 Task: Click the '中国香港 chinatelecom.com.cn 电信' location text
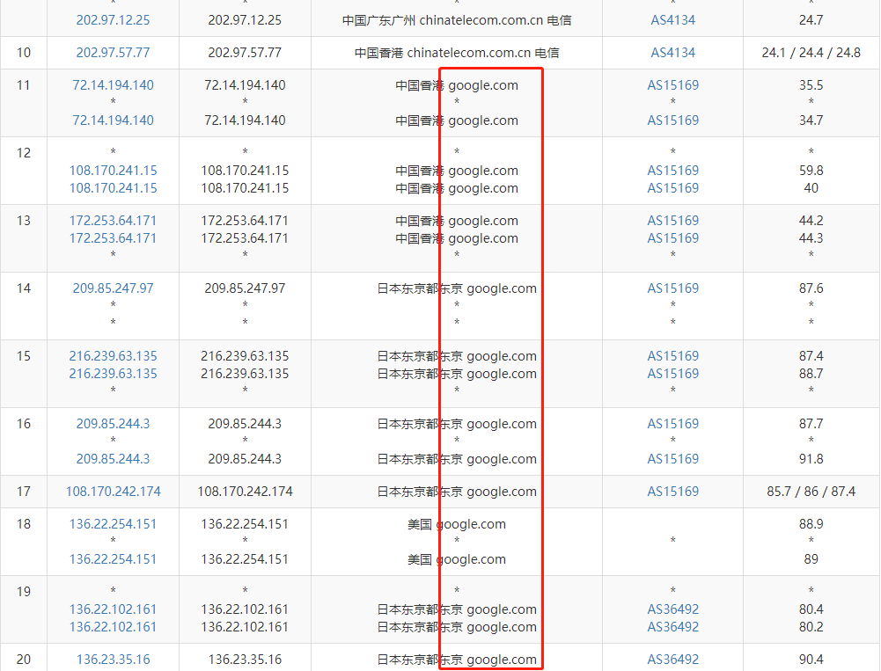457,53
